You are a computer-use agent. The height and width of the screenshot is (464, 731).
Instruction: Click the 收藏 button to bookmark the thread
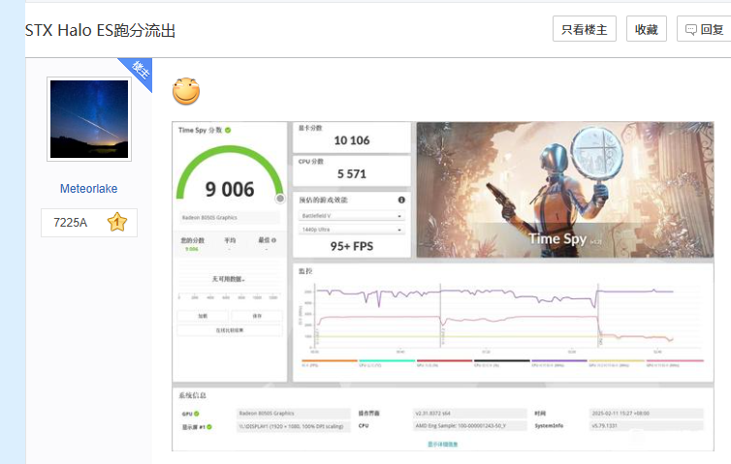[x=646, y=29]
